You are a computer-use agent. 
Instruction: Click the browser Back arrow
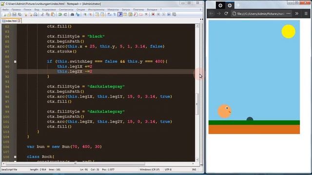[x=211, y=14]
